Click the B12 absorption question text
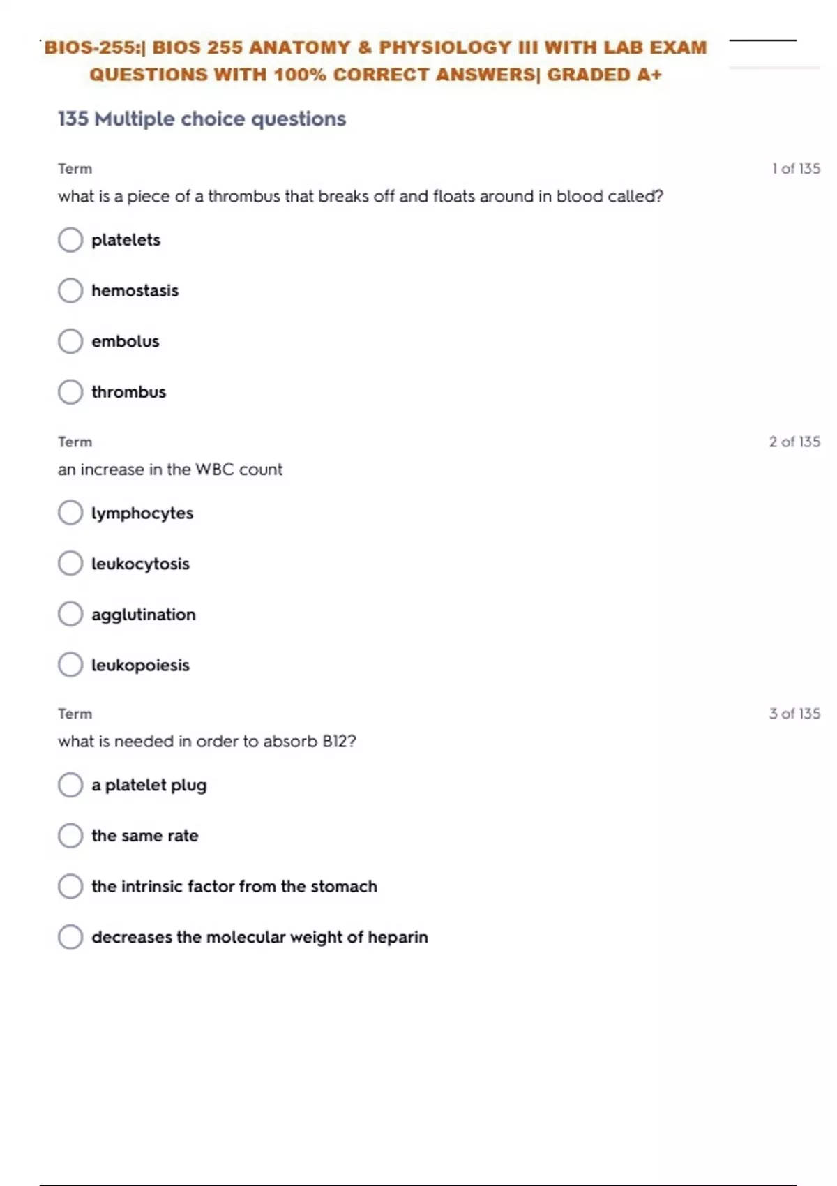The image size is (837, 1186). pos(206,742)
